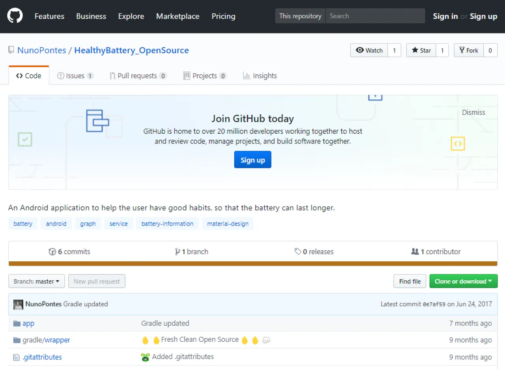505x369 pixels.
Task: Open the HealthyBattery_OpenSource repository link
Action: [131, 50]
